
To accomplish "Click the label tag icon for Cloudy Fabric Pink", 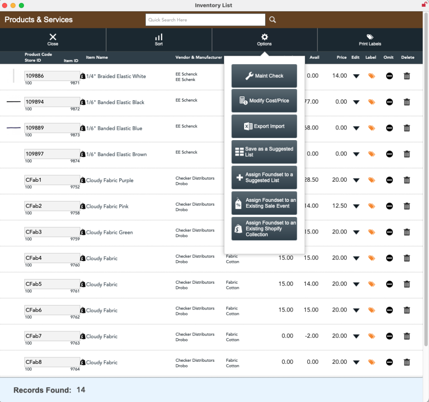I will pos(371,206).
